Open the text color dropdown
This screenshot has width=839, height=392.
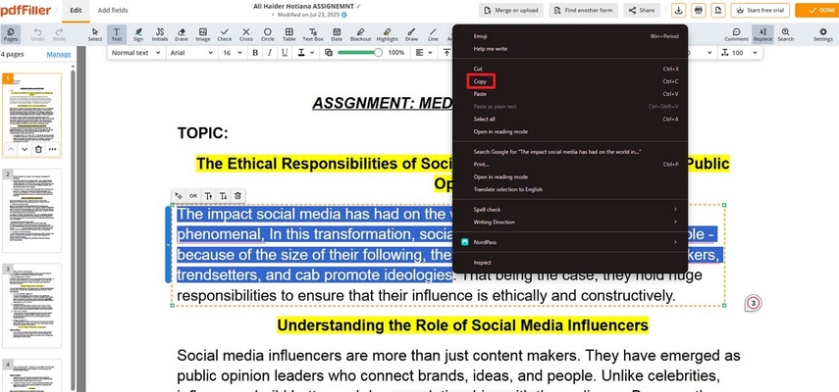(x=305, y=52)
